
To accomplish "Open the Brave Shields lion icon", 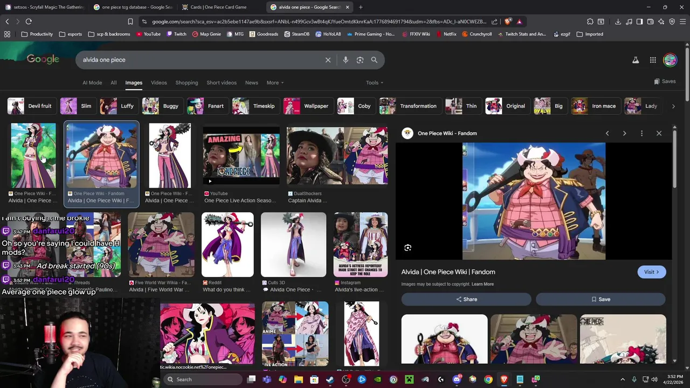I will point(508,22).
